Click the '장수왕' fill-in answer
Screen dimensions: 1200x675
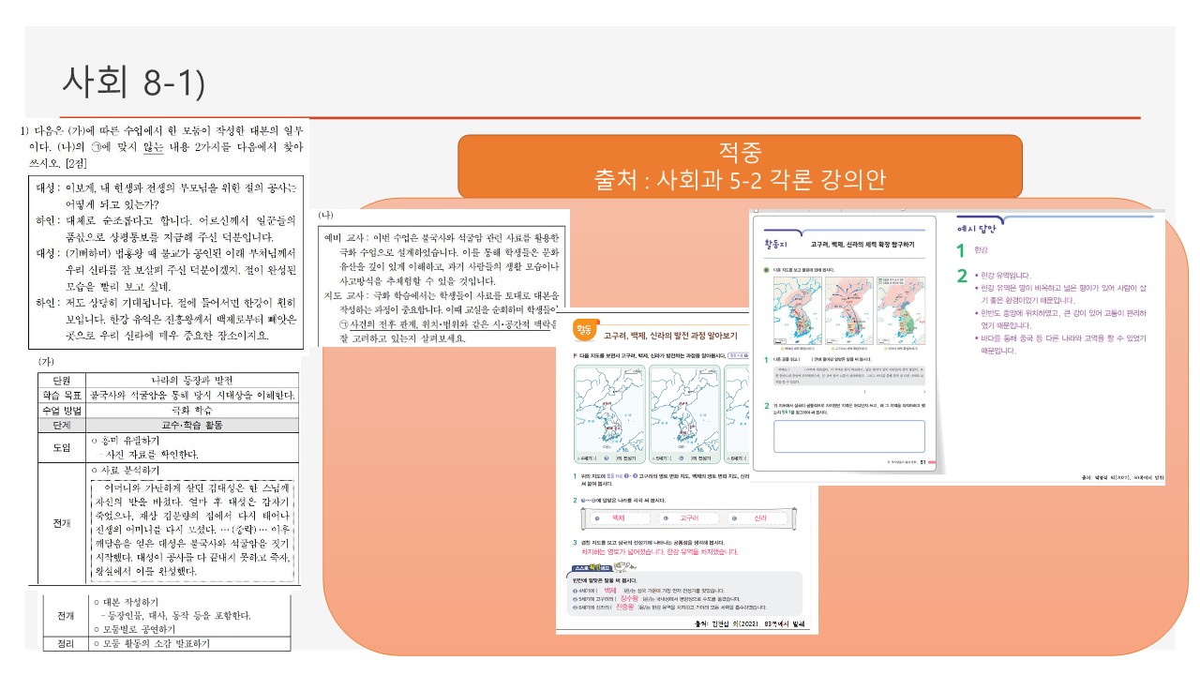(628, 598)
